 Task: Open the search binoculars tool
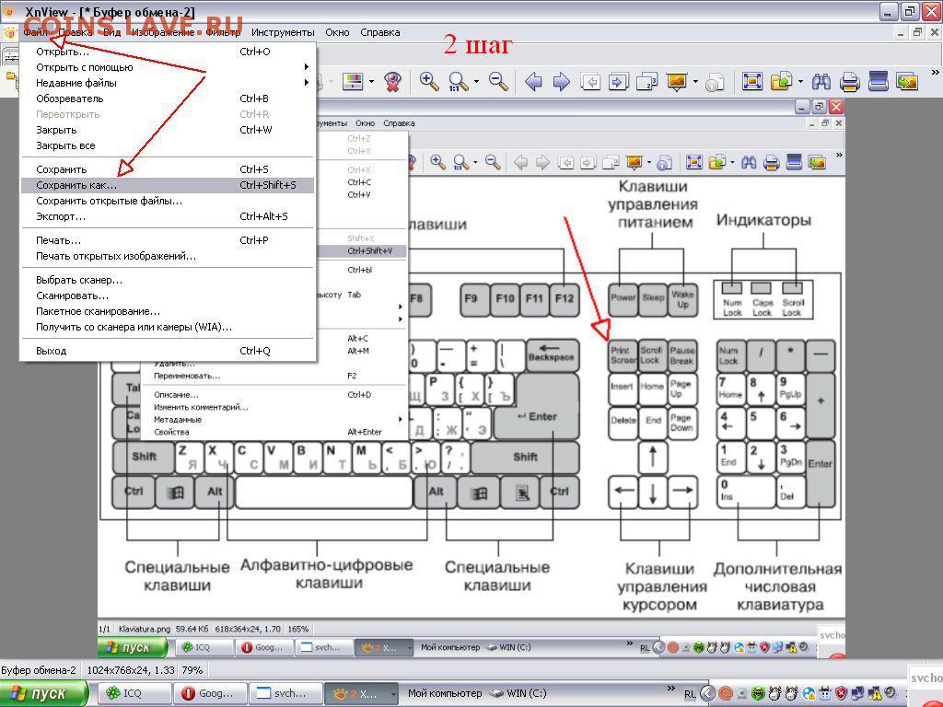point(821,81)
